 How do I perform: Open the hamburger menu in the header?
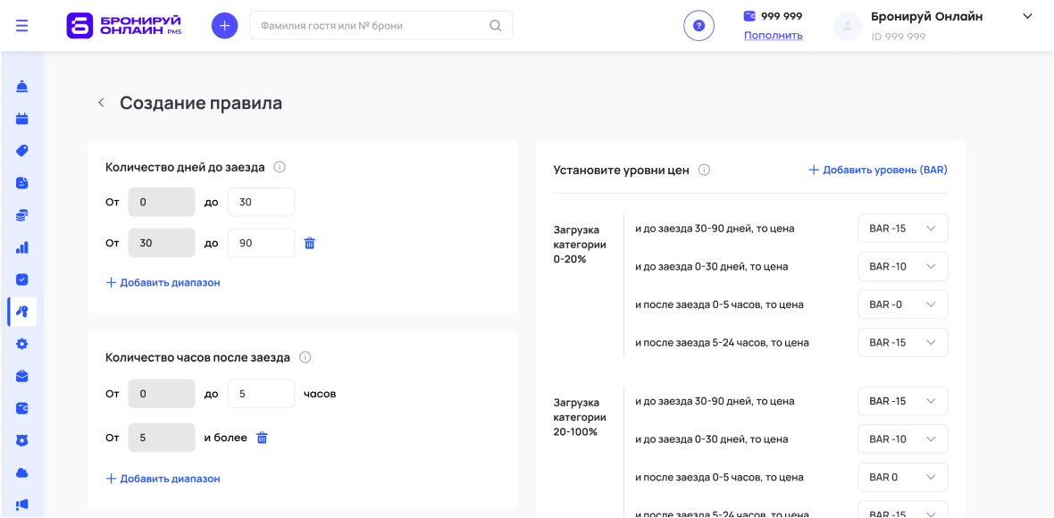tap(21, 26)
